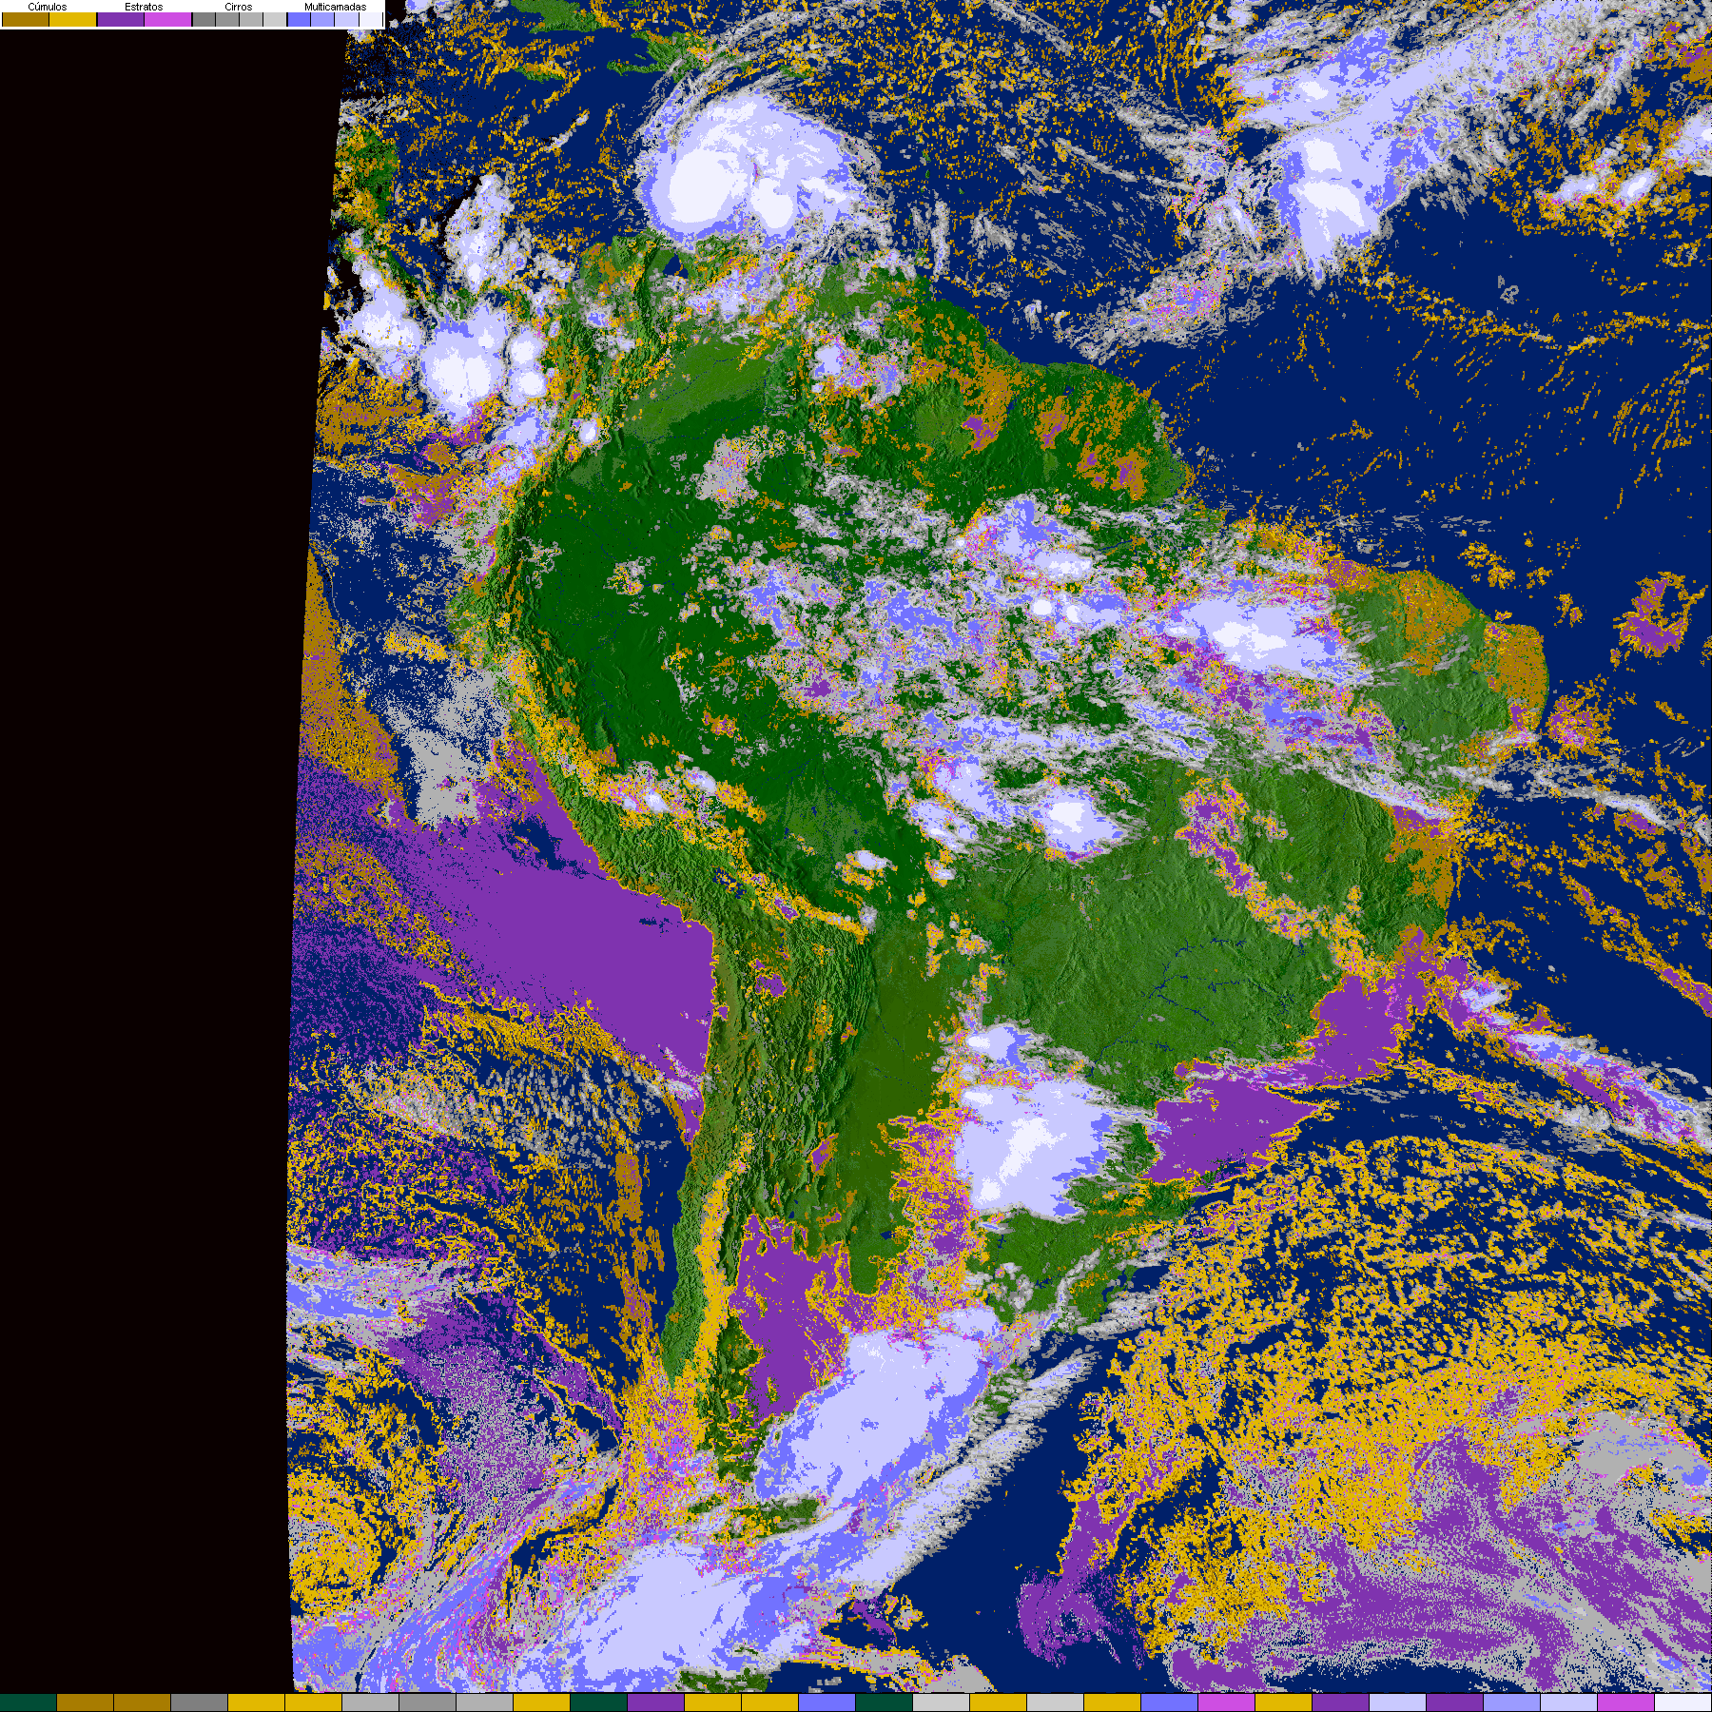
Task: Choose the near-white Multicamadas legend swatch
Action: click(x=370, y=19)
